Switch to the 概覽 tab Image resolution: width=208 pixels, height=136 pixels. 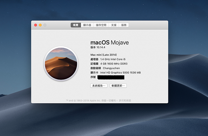(76, 25)
